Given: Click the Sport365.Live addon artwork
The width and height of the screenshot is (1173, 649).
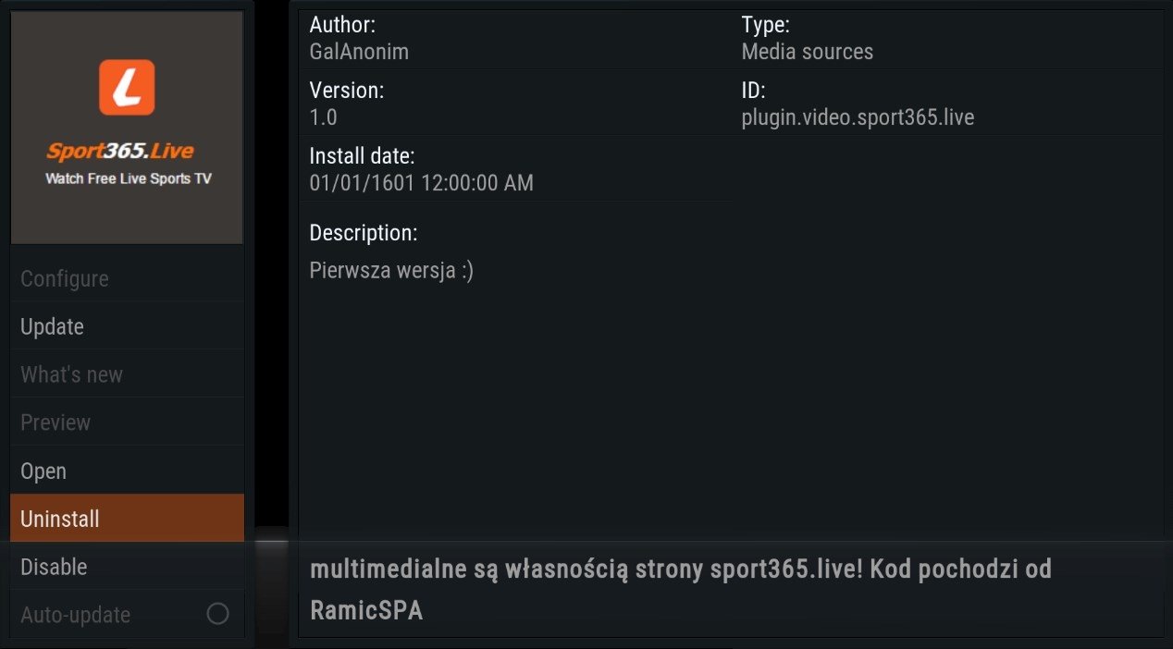Looking at the screenshot, I should click(127, 128).
